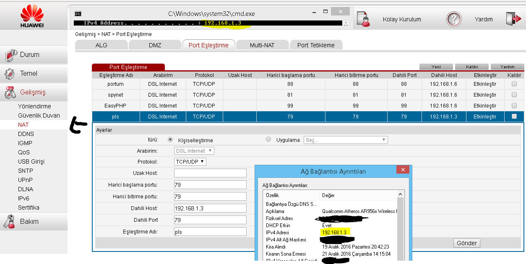Click the Durum sidebar icon
526x264 pixels.
[10, 55]
